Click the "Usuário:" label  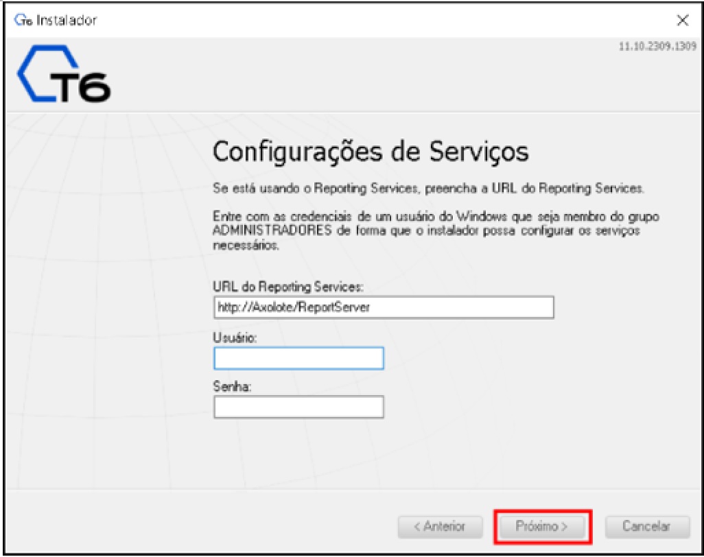pos(235,338)
